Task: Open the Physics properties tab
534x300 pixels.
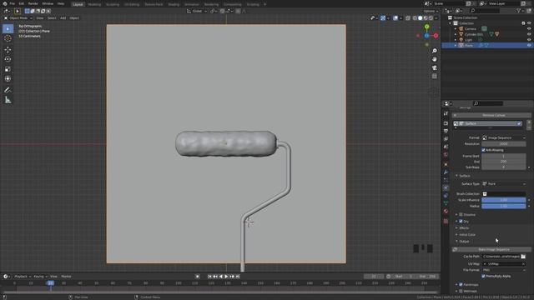Action: 446,187
